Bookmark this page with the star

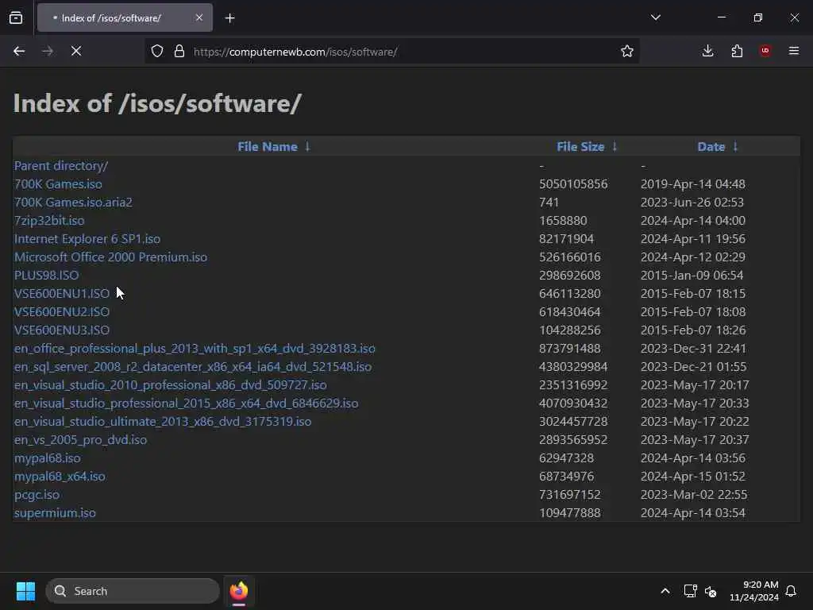click(627, 52)
